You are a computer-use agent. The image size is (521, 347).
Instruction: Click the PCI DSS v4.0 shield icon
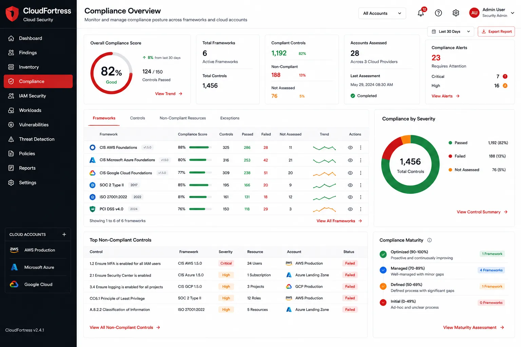click(x=92, y=209)
